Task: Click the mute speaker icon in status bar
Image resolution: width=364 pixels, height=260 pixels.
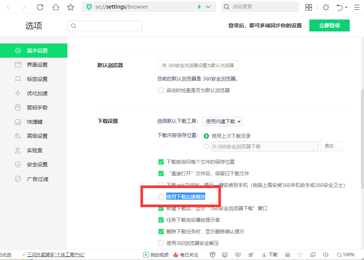Action: [325, 255]
